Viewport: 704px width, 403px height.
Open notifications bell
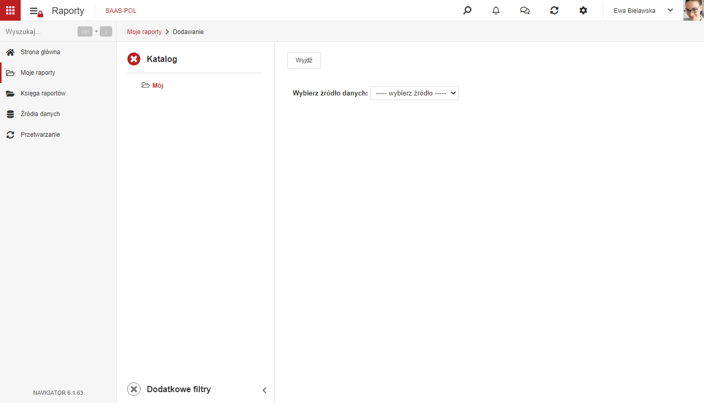point(496,10)
